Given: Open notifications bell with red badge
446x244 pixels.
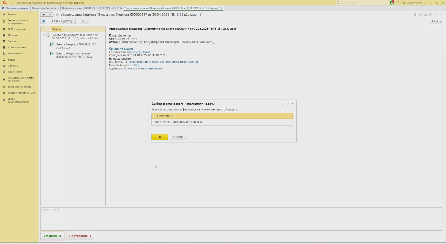Looking at the screenshot, I should [x=392, y=3].
